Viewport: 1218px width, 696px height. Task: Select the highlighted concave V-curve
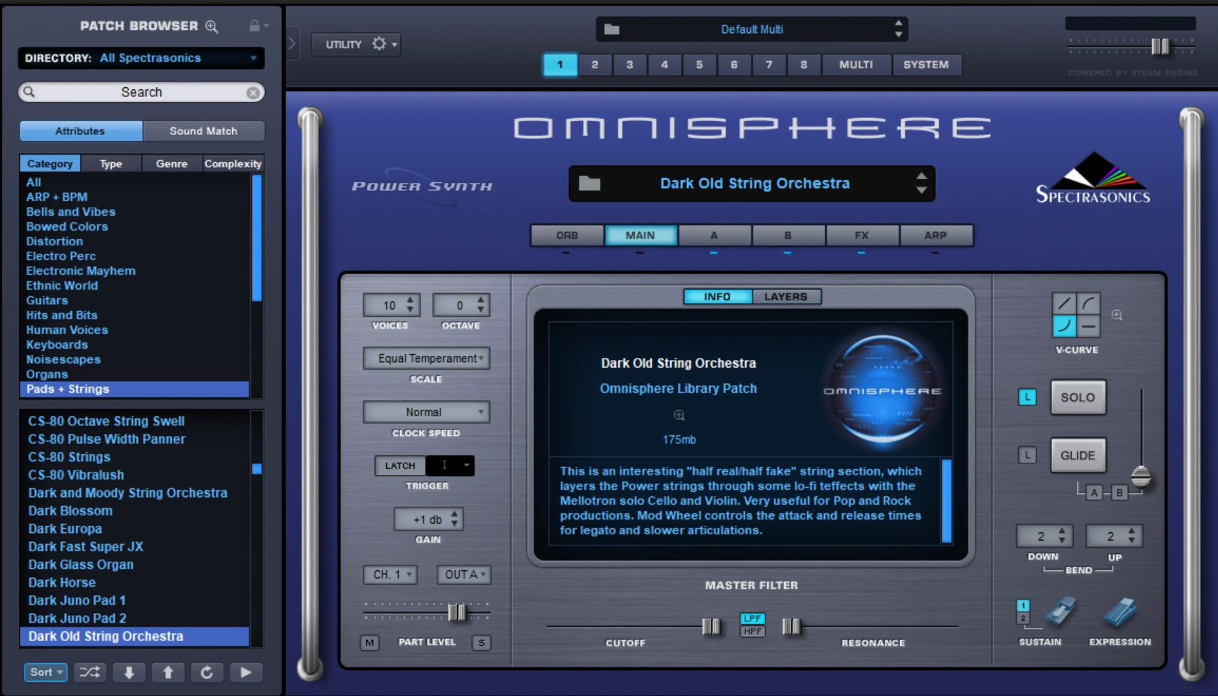[1064, 326]
